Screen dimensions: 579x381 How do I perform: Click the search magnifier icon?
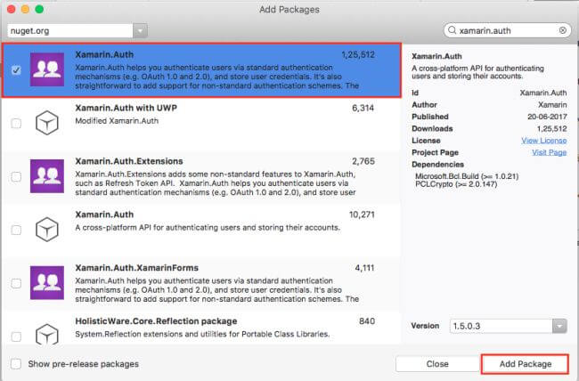[x=452, y=29]
